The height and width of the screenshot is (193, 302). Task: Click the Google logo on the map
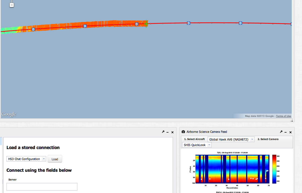point(9,114)
